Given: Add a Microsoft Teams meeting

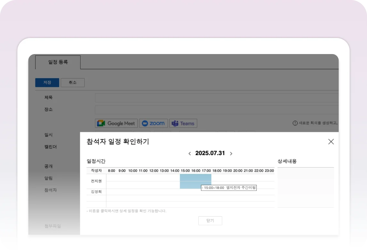Looking at the screenshot, I should click(x=183, y=123).
